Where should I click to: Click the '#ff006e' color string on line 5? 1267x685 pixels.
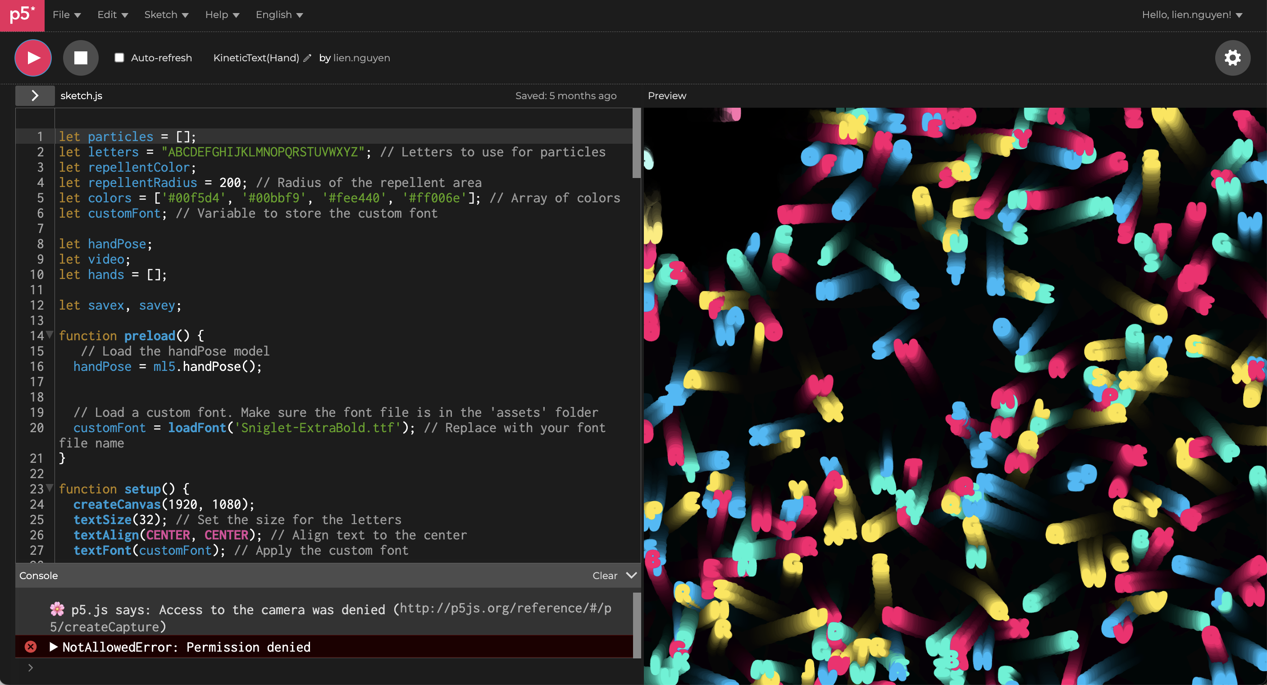[434, 198]
